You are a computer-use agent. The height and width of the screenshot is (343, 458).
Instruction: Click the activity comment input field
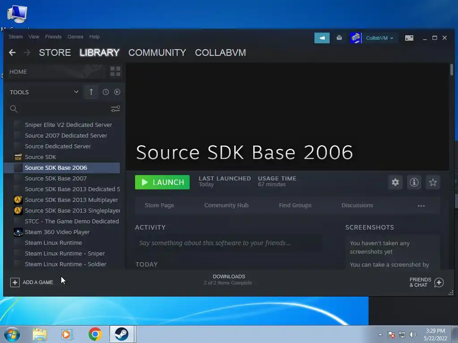pyautogui.click(x=229, y=243)
